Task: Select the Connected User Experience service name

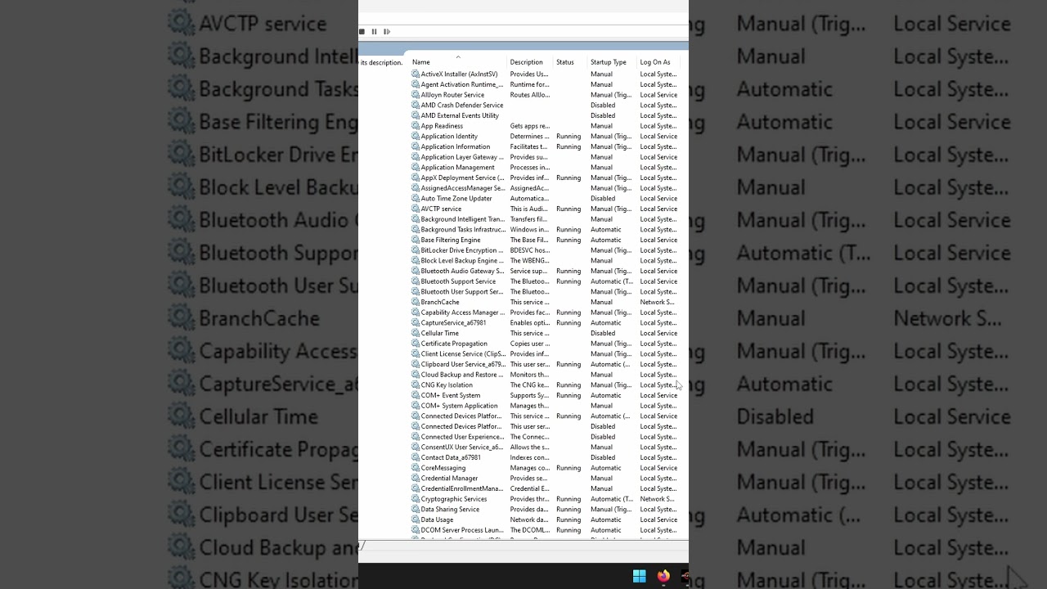Action: coord(462,437)
